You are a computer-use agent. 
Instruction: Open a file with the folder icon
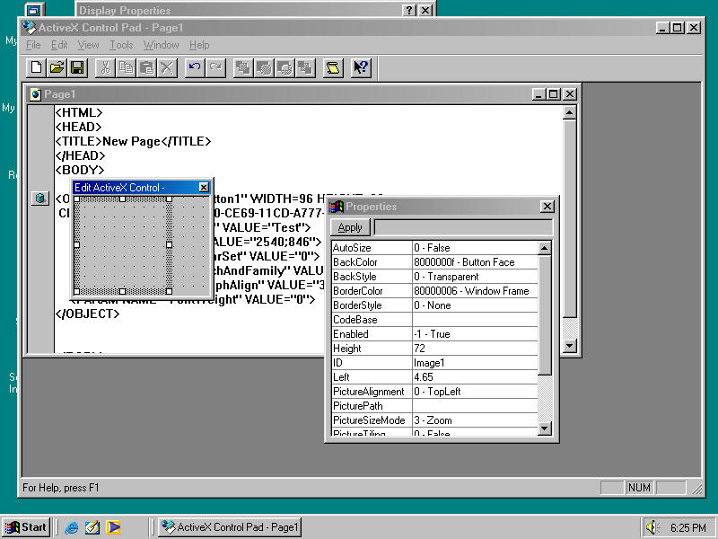pyautogui.click(x=57, y=68)
